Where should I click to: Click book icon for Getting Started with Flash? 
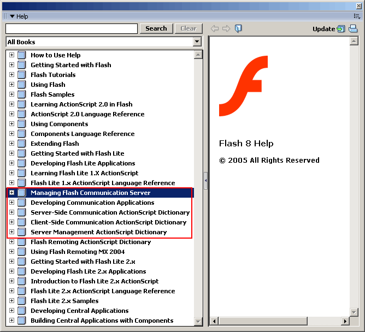point(22,65)
